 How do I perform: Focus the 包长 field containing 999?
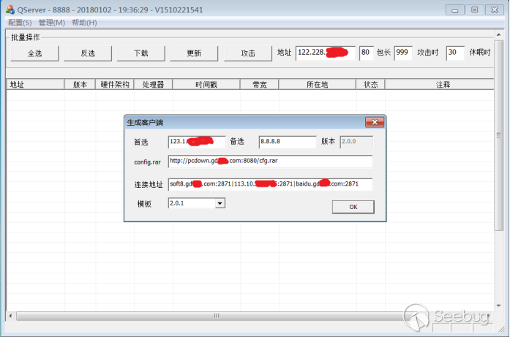tap(403, 53)
